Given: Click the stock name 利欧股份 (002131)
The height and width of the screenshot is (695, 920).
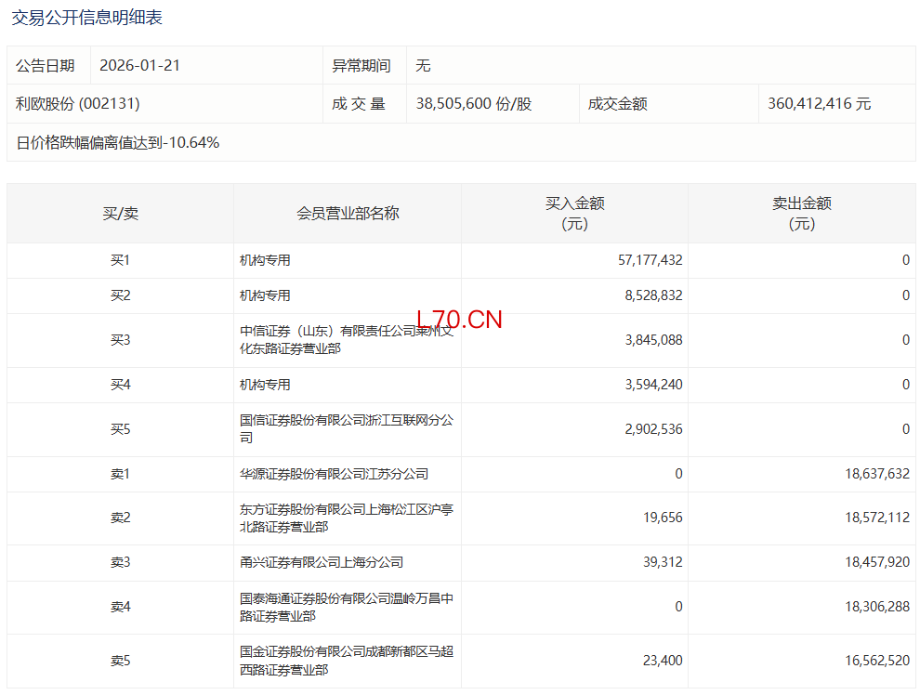Looking at the screenshot, I should pos(78,104).
